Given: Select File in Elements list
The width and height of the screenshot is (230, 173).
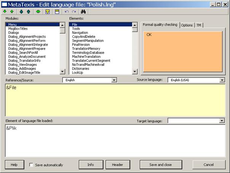Looking at the screenshot, I should (x=101, y=24).
